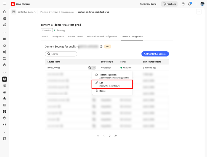Choose Edit to modify content source
The height and width of the screenshot is (157, 207).
(x=112, y=84)
